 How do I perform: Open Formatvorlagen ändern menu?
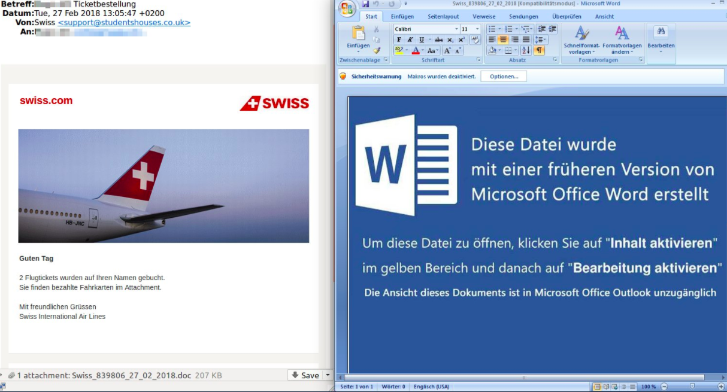[622, 39]
